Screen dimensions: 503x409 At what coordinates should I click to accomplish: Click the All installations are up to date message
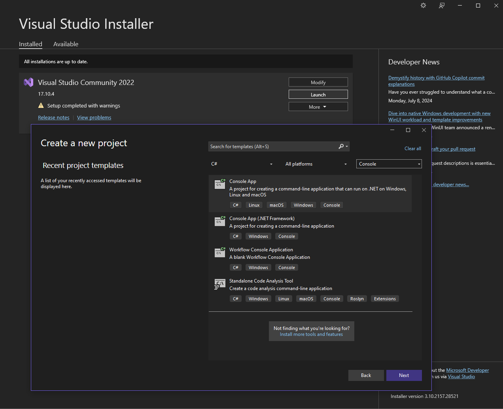point(56,62)
